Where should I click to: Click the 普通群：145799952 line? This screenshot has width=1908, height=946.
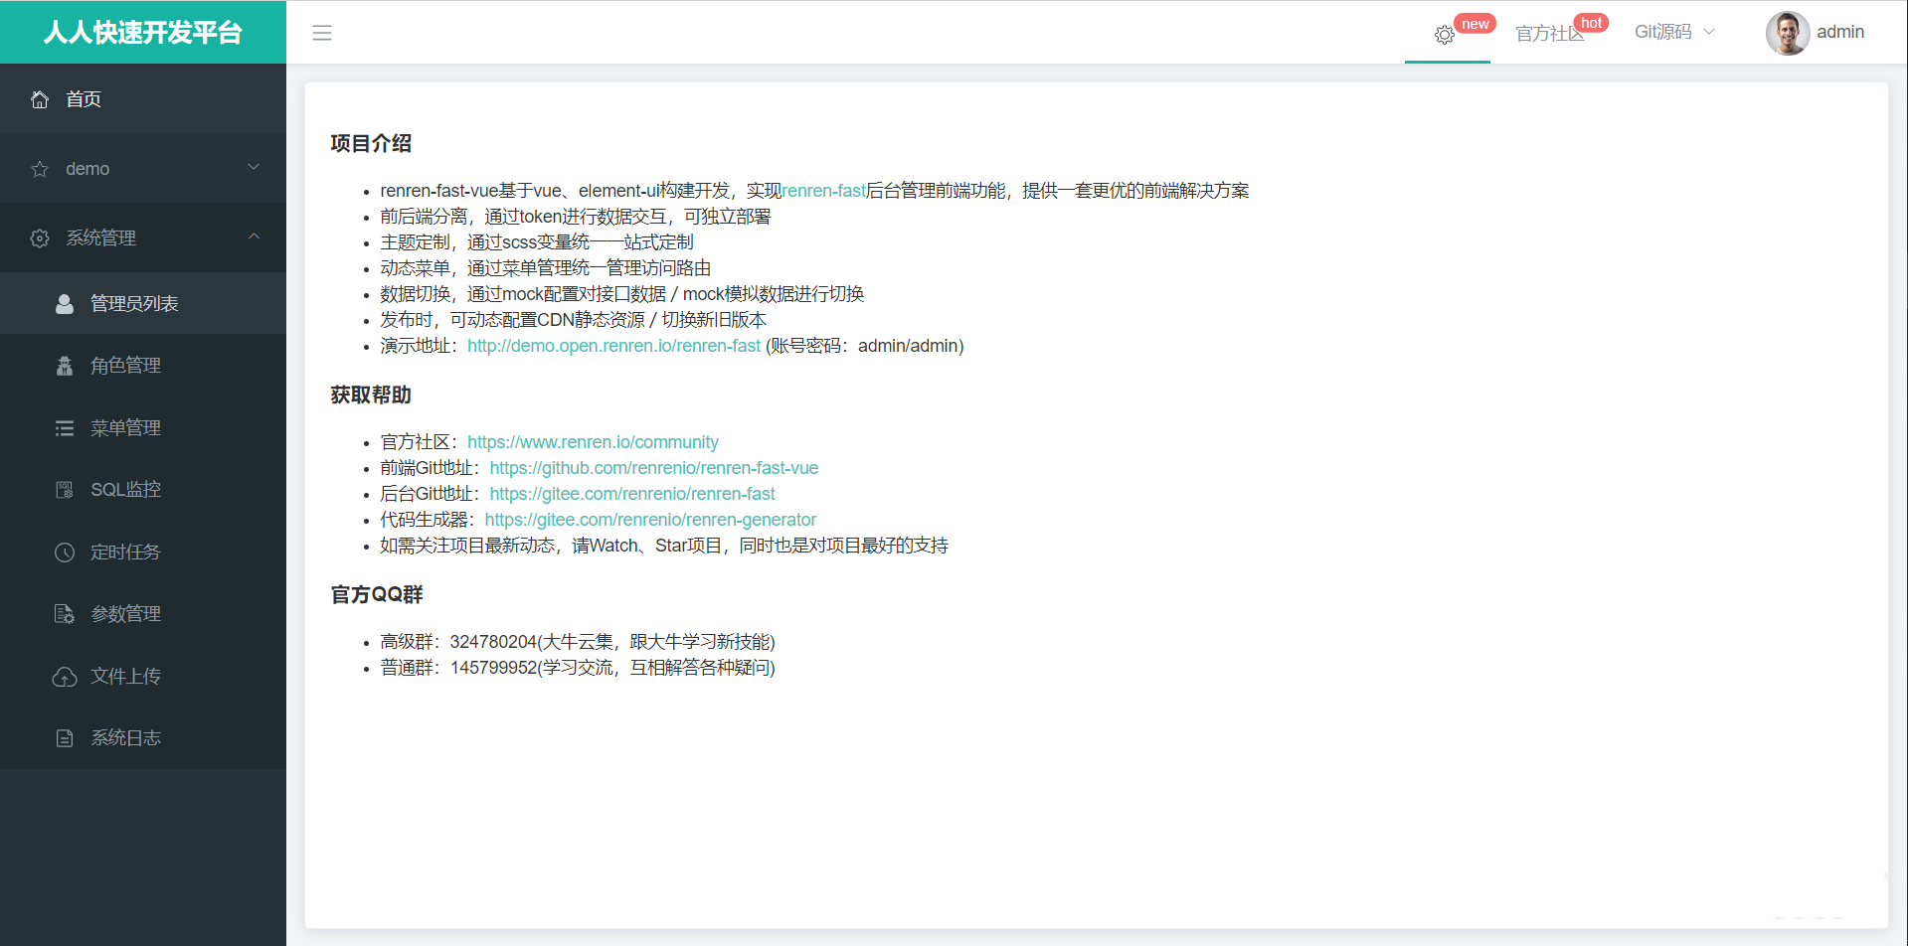coord(578,668)
